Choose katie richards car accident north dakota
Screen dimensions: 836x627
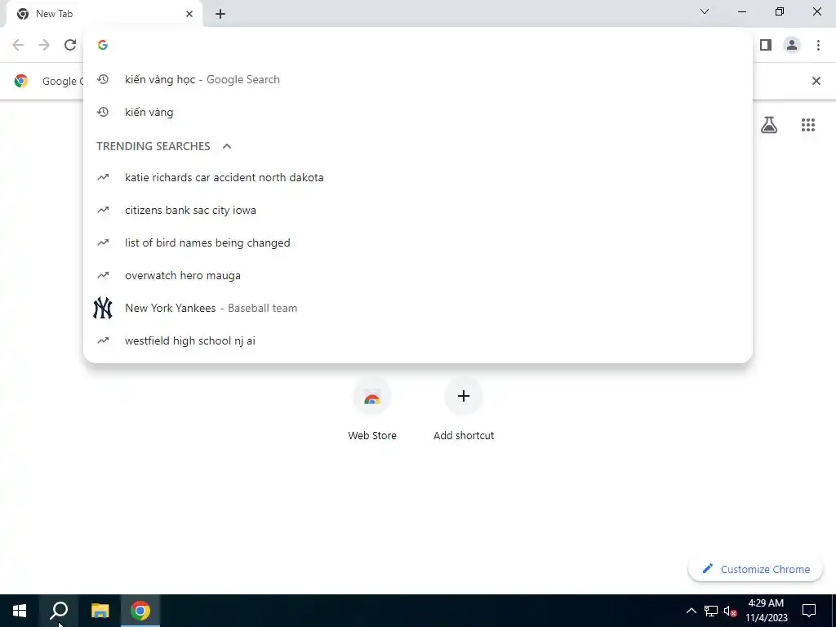pos(417,177)
